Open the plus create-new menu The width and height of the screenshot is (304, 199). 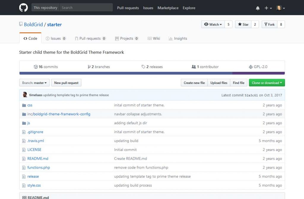coord(268,8)
